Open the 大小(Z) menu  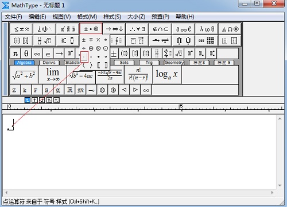136,17
